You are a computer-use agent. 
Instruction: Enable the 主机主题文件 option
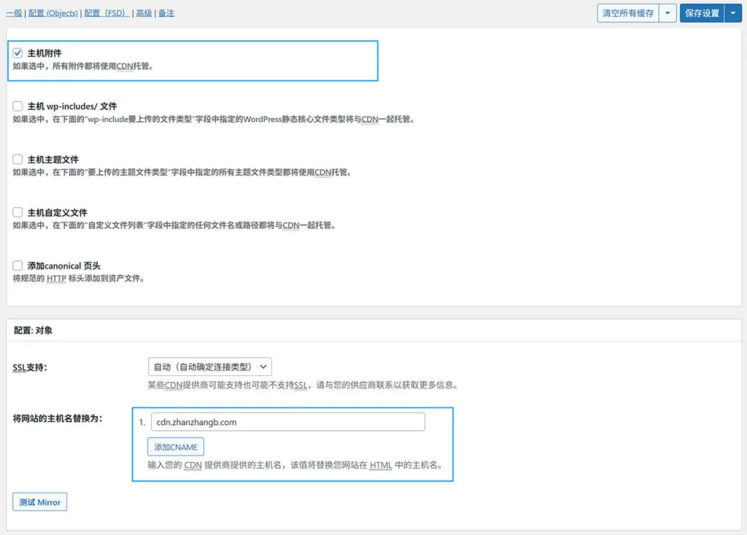pos(18,159)
